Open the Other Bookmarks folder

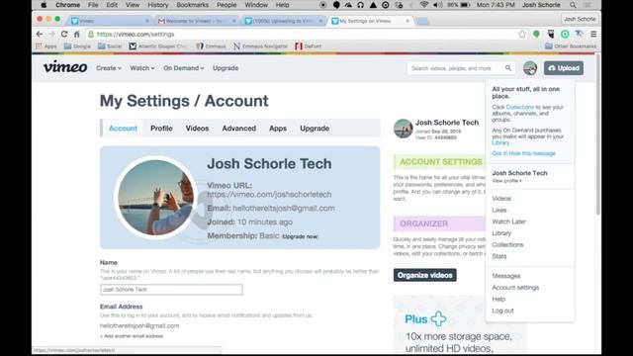click(x=571, y=46)
